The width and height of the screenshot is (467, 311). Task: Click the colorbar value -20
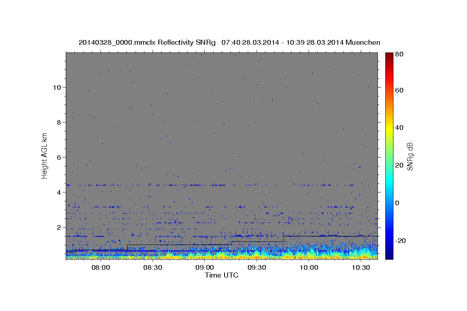[400, 241]
